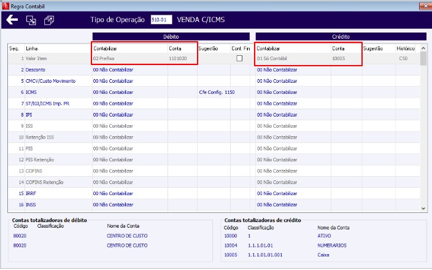Screen dimensions: 432x270
Task: Click the vertical scrollbar thumb of the grid
Action: click(x=423, y=58)
